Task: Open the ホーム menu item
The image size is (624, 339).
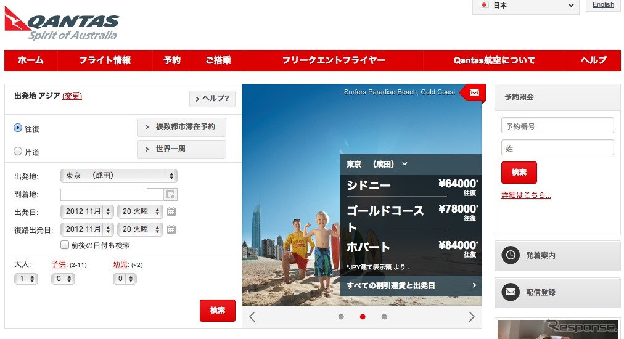Action: pos(31,60)
